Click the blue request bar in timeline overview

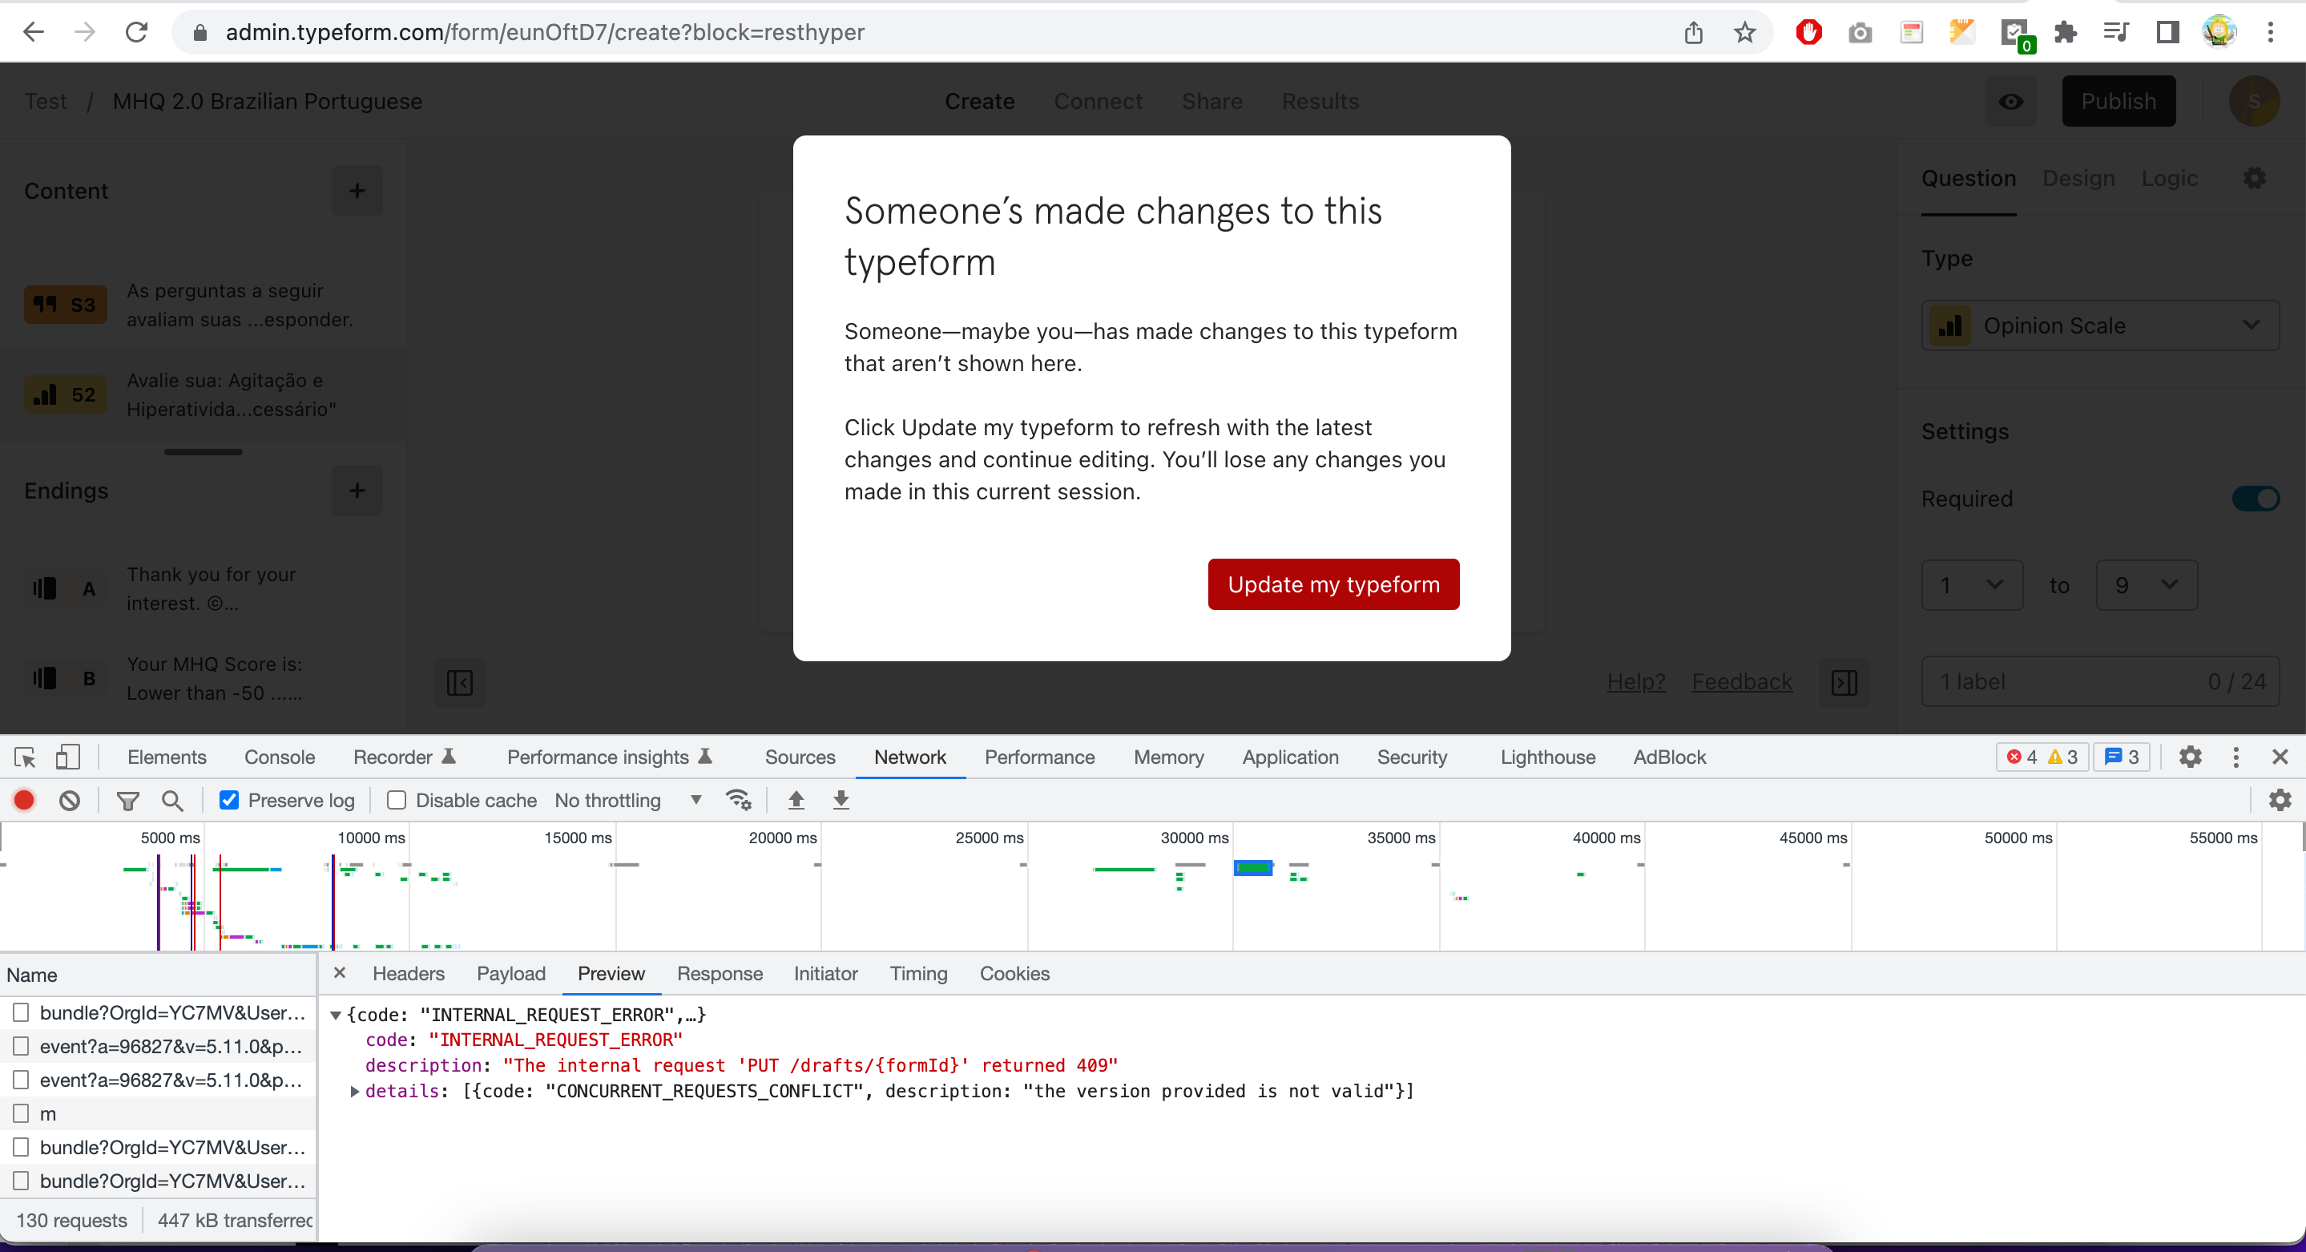click(x=1252, y=868)
